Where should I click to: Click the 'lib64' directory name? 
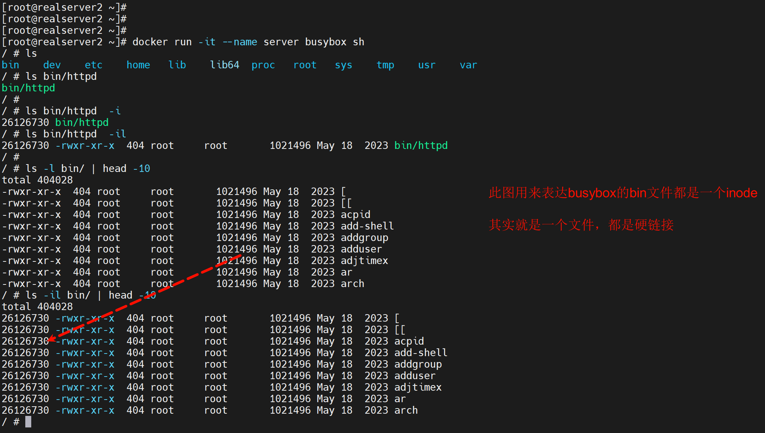coord(224,65)
